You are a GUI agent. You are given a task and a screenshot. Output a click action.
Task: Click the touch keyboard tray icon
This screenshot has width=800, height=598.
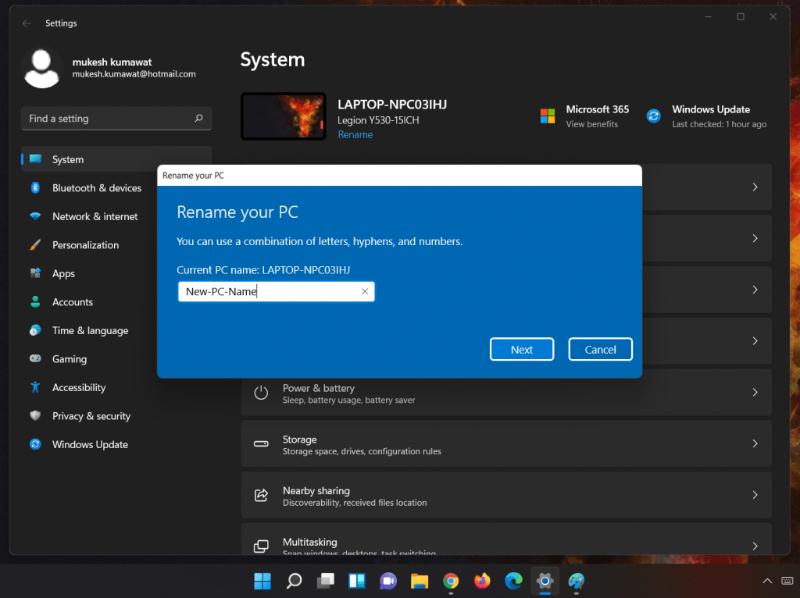(787, 581)
